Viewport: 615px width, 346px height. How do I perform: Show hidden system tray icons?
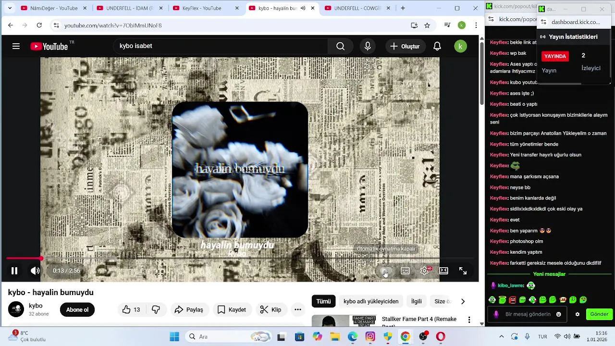point(502,337)
